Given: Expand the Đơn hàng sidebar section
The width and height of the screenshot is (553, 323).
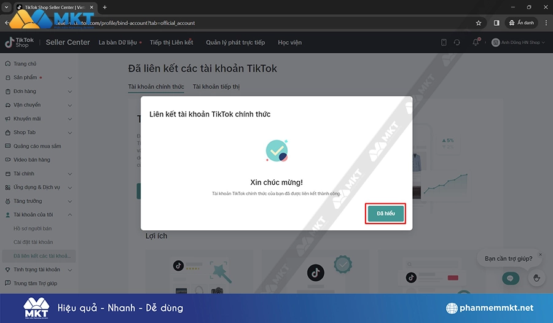Looking at the screenshot, I should pos(37,91).
